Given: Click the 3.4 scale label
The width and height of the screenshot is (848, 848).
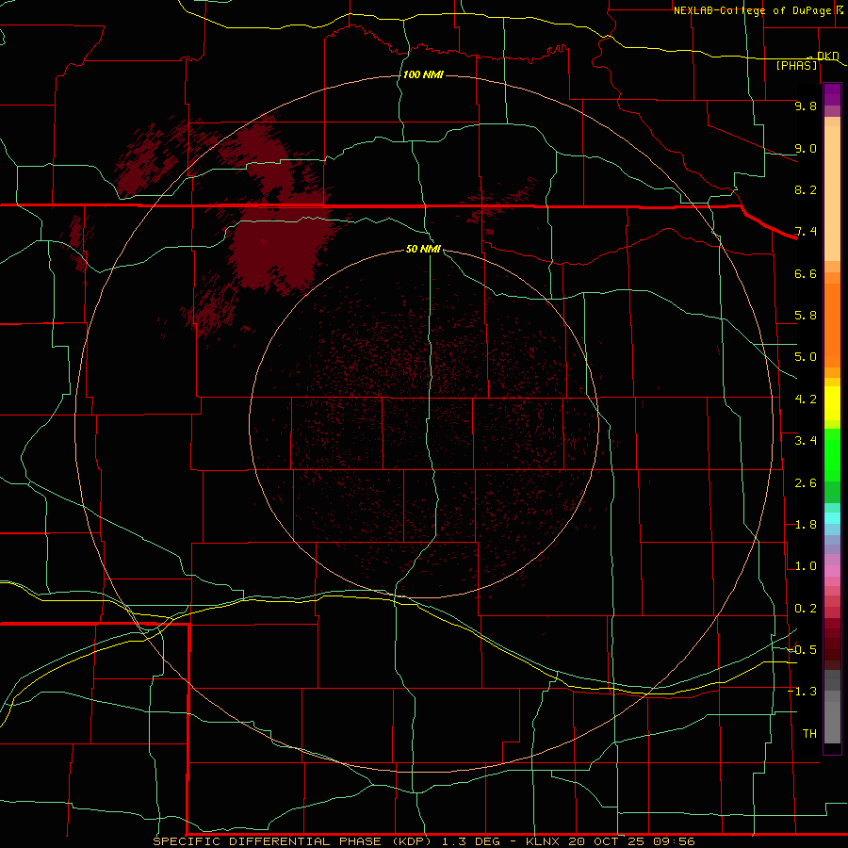Looking at the screenshot, I should [x=806, y=441].
